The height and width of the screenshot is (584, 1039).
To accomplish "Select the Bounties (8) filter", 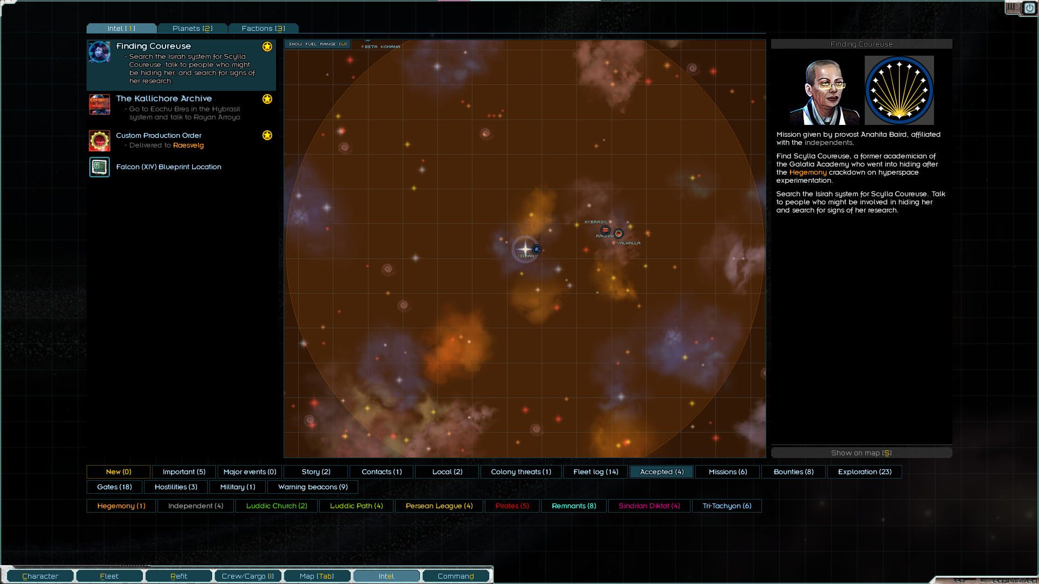I will coord(793,472).
